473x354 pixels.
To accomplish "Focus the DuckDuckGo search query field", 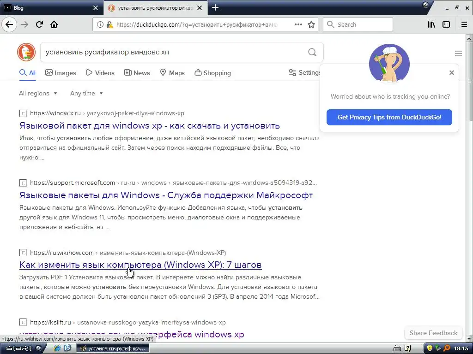I will (x=175, y=52).
